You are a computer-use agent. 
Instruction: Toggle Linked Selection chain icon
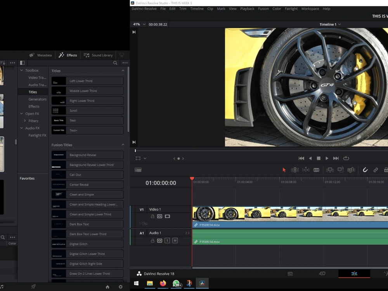(376, 170)
